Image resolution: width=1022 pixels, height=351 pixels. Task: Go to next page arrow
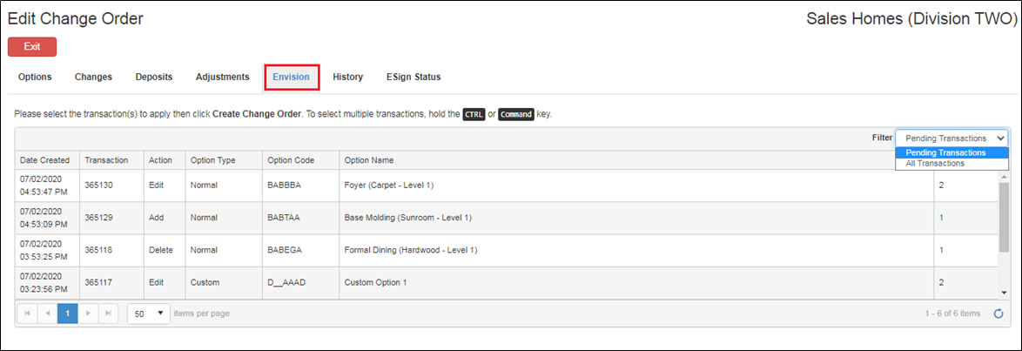pyautogui.click(x=87, y=314)
